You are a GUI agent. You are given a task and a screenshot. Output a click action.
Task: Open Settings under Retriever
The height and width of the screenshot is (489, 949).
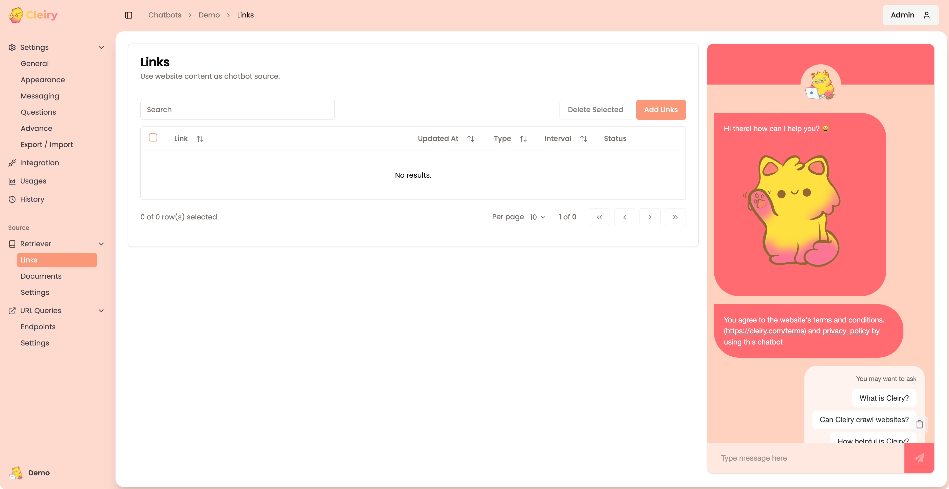pos(35,293)
